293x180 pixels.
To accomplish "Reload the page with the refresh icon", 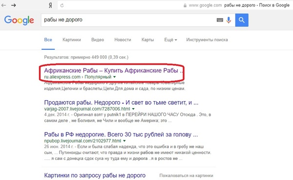I will (62, 5).
